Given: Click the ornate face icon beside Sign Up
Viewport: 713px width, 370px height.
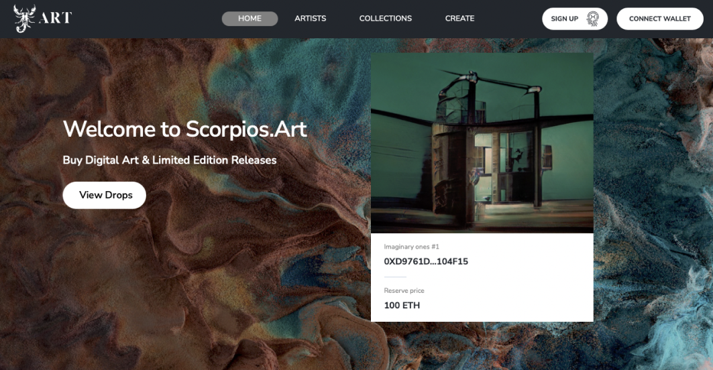Looking at the screenshot, I should point(592,19).
